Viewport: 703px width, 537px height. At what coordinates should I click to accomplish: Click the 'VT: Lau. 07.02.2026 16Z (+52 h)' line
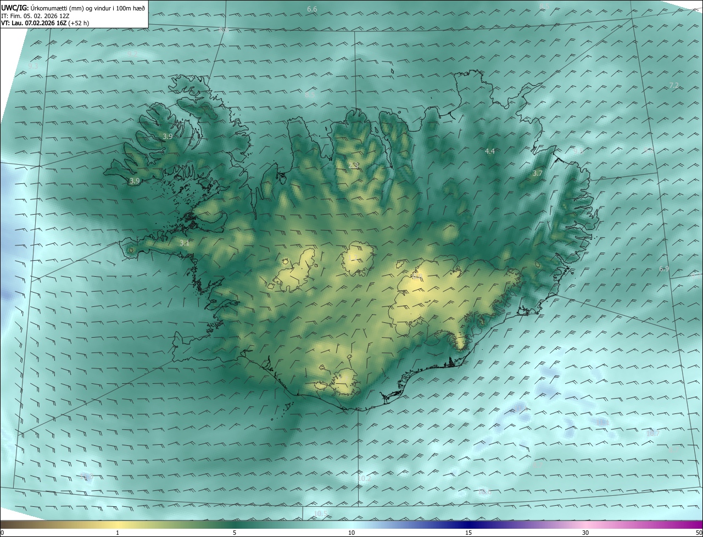[x=45, y=24]
